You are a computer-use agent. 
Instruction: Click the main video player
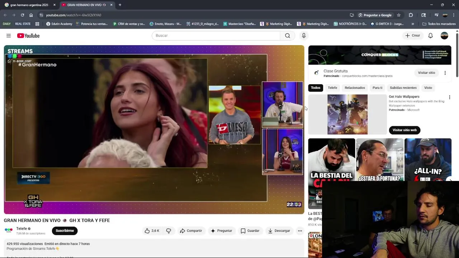coord(154,130)
